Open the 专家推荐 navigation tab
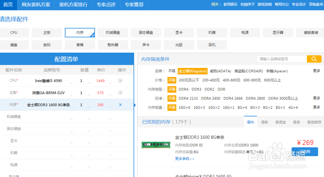This screenshot has height=177, width=324. coord(134,5)
